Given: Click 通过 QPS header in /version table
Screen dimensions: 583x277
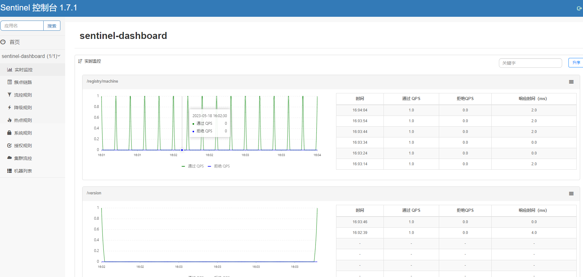Looking at the screenshot, I should 411,211.
